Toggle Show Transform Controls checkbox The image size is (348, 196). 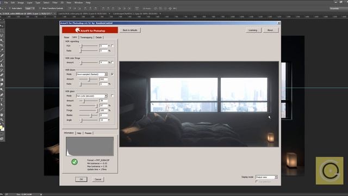tap(40, 8)
